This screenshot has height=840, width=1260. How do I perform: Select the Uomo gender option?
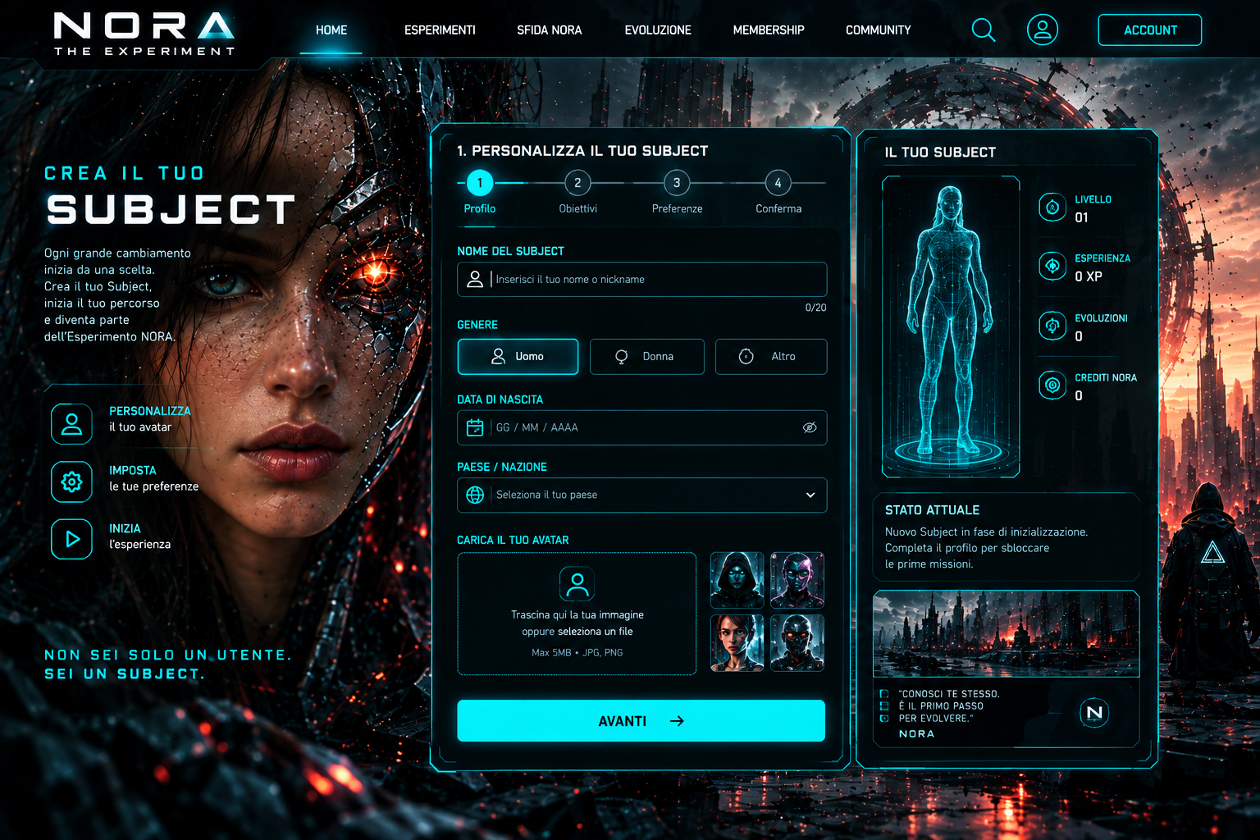click(518, 357)
